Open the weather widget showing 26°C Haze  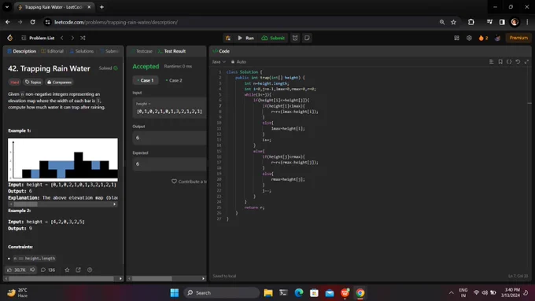pos(18,293)
